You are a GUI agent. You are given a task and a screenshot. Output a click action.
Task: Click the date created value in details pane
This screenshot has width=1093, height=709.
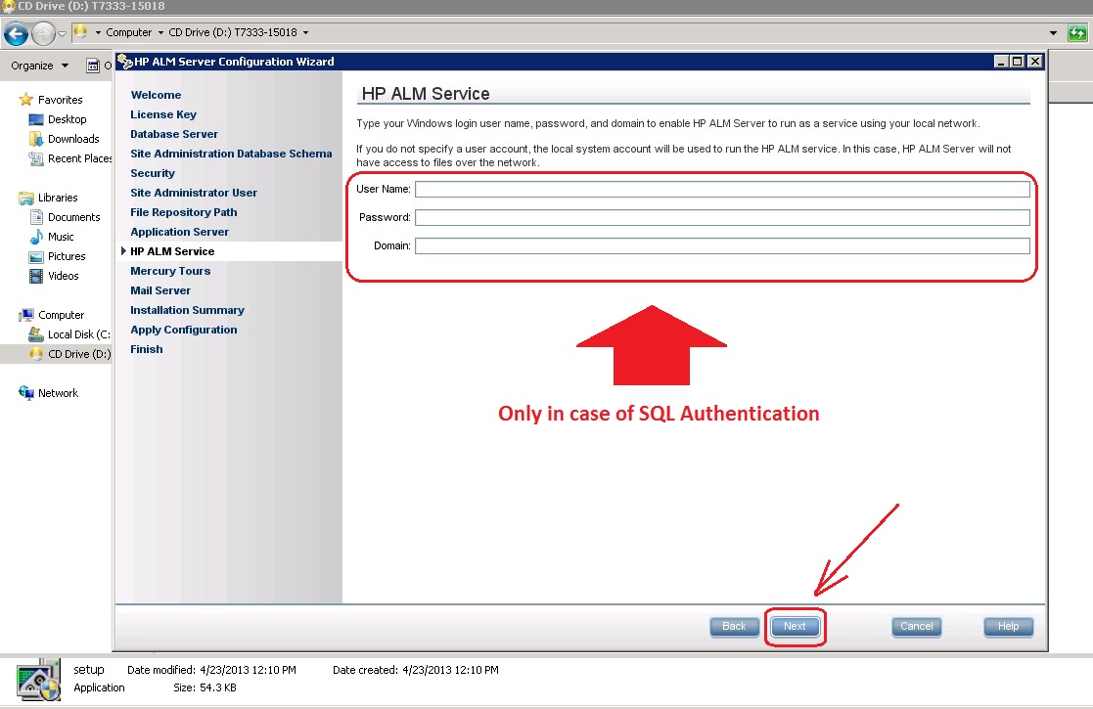(x=450, y=670)
